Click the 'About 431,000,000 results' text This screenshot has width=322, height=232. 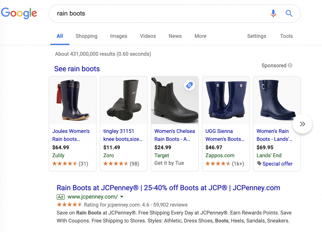tap(103, 54)
